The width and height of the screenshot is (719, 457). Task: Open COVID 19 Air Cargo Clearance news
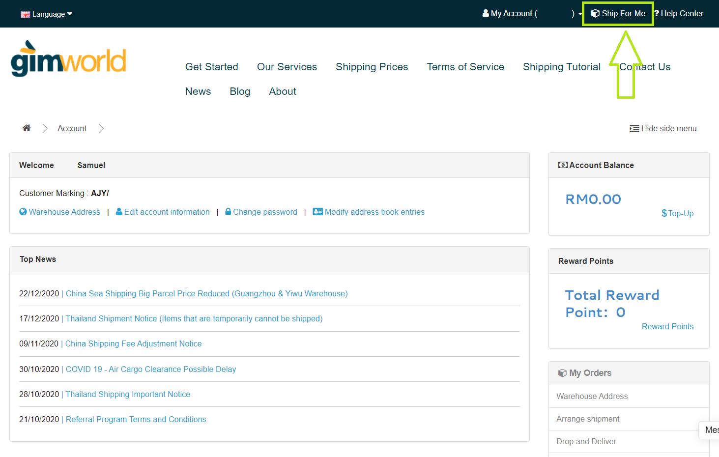pos(151,369)
